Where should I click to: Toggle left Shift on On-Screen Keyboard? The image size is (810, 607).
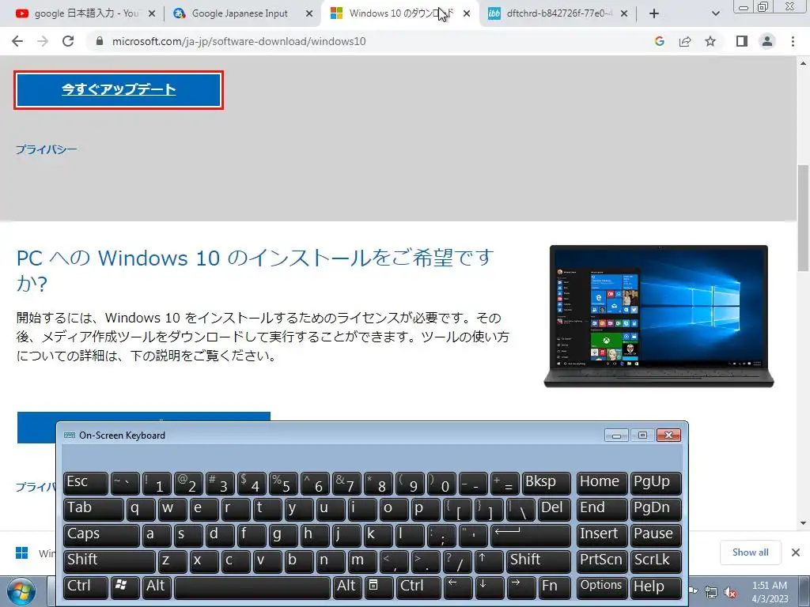(x=109, y=561)
